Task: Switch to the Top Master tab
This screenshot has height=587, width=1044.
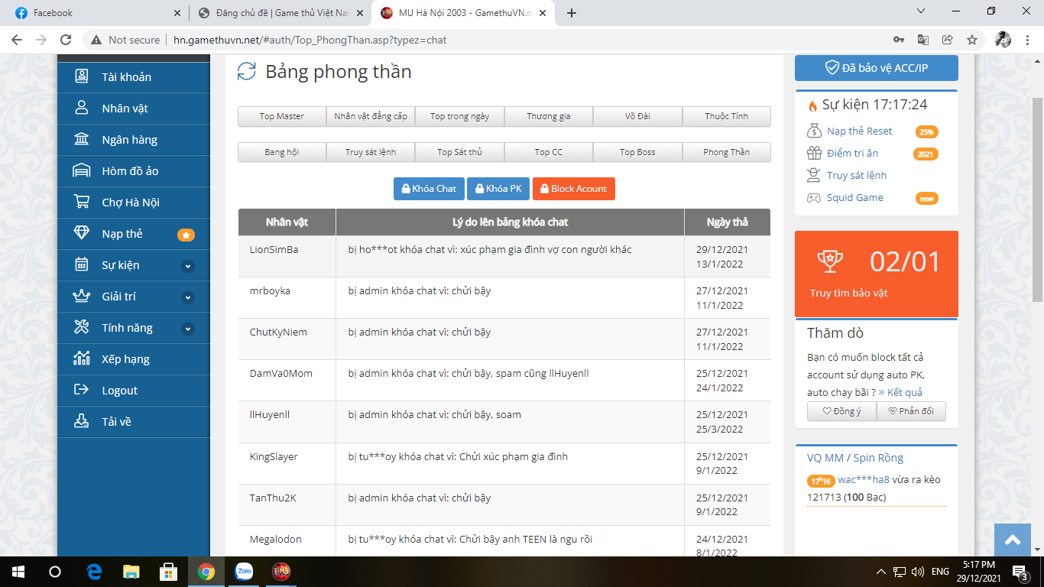Action: [x=281, y=116]
